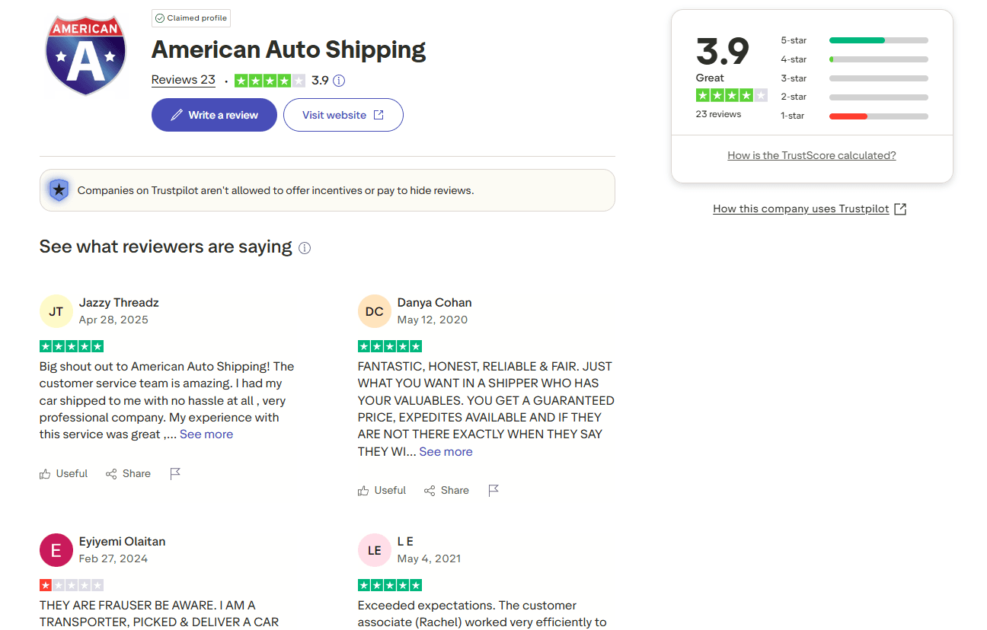Flag Danya Cohan's review
The image size is (987, 630).
tap(493, 491)
